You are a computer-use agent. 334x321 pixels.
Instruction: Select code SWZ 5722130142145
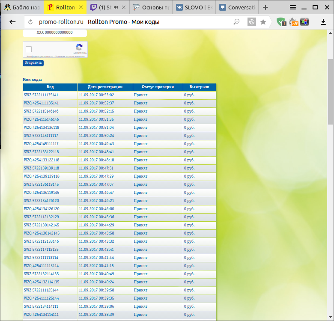click(x=42, y=225)
